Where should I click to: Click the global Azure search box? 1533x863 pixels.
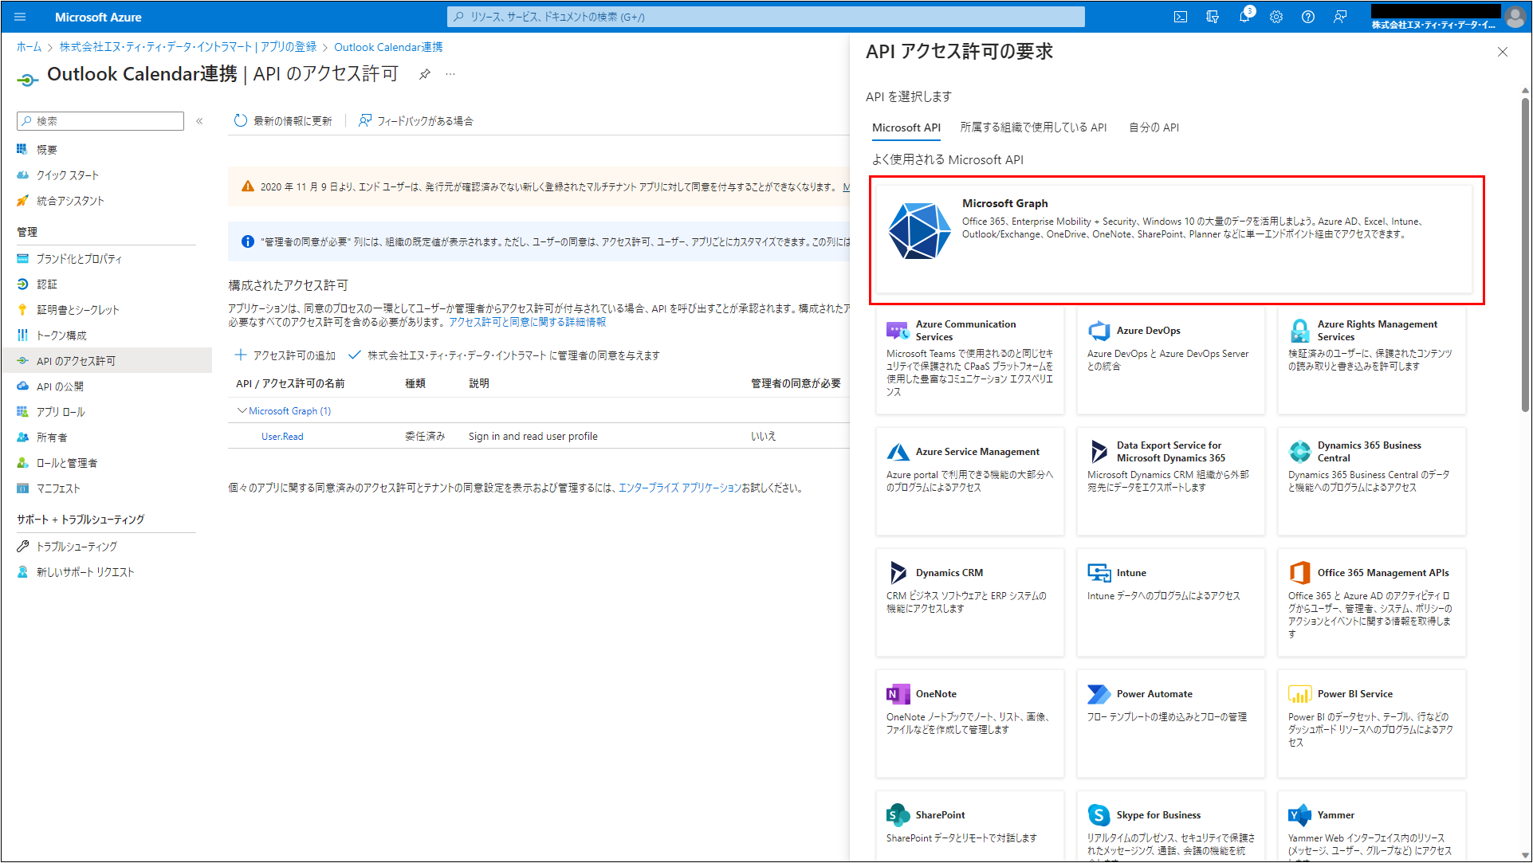tap(765, 17)
